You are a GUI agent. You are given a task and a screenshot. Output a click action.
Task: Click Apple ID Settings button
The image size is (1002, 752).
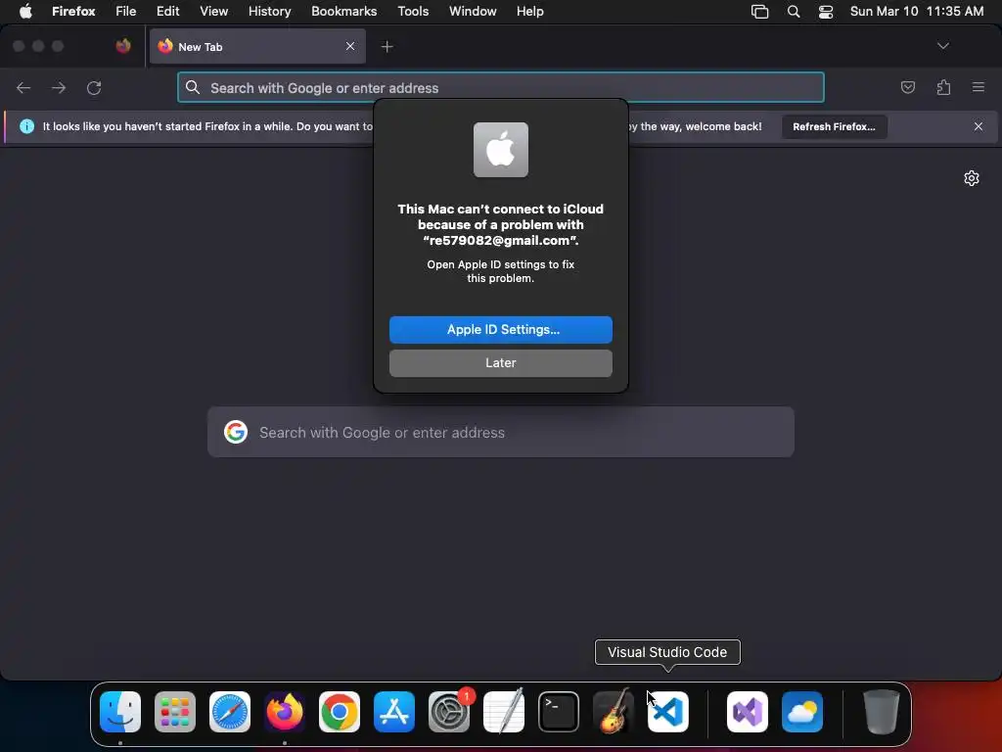501,330
